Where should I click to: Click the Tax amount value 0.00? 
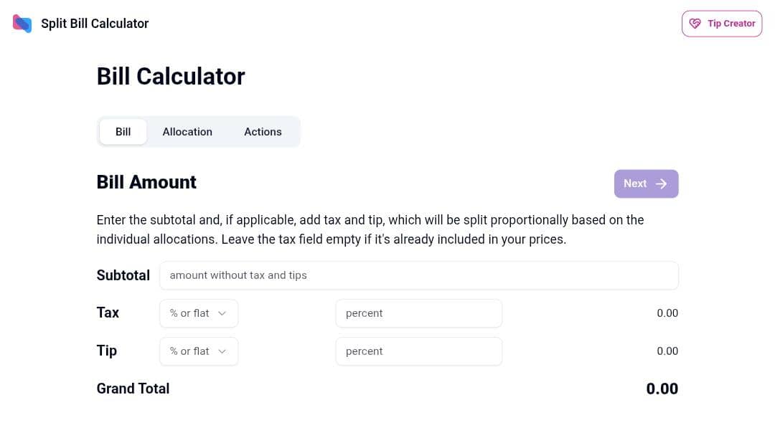click(x=667, y=313)
